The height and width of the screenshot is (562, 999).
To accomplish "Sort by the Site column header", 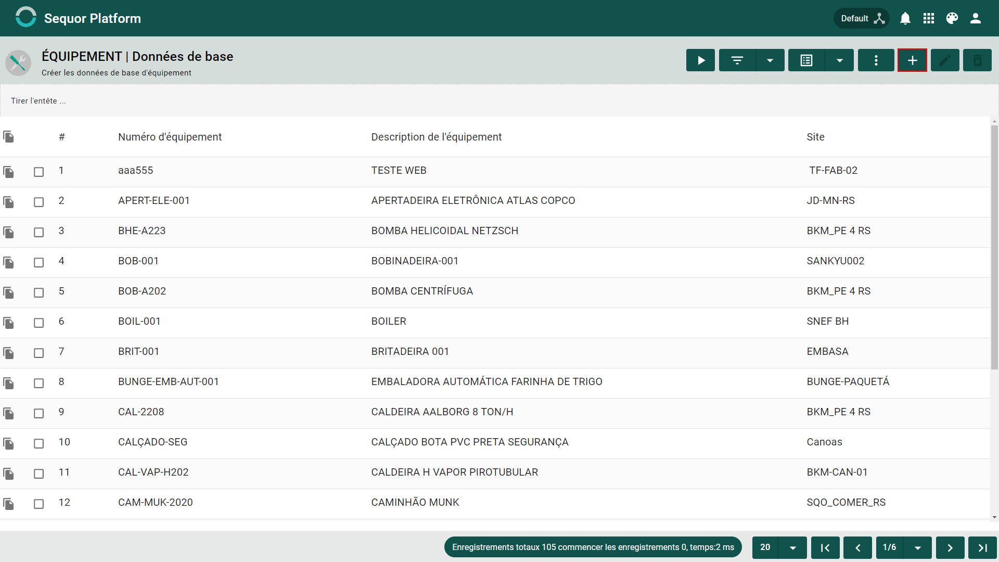I will pos(815,137).
